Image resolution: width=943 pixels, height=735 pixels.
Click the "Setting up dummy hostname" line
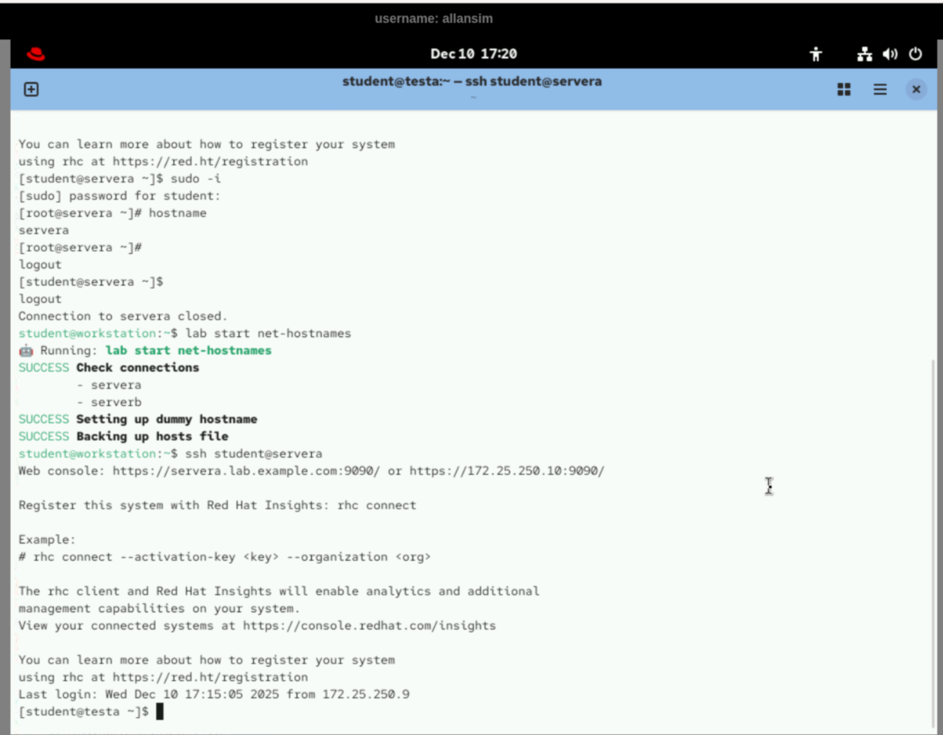pyautogui.click(x=138, y=419)
